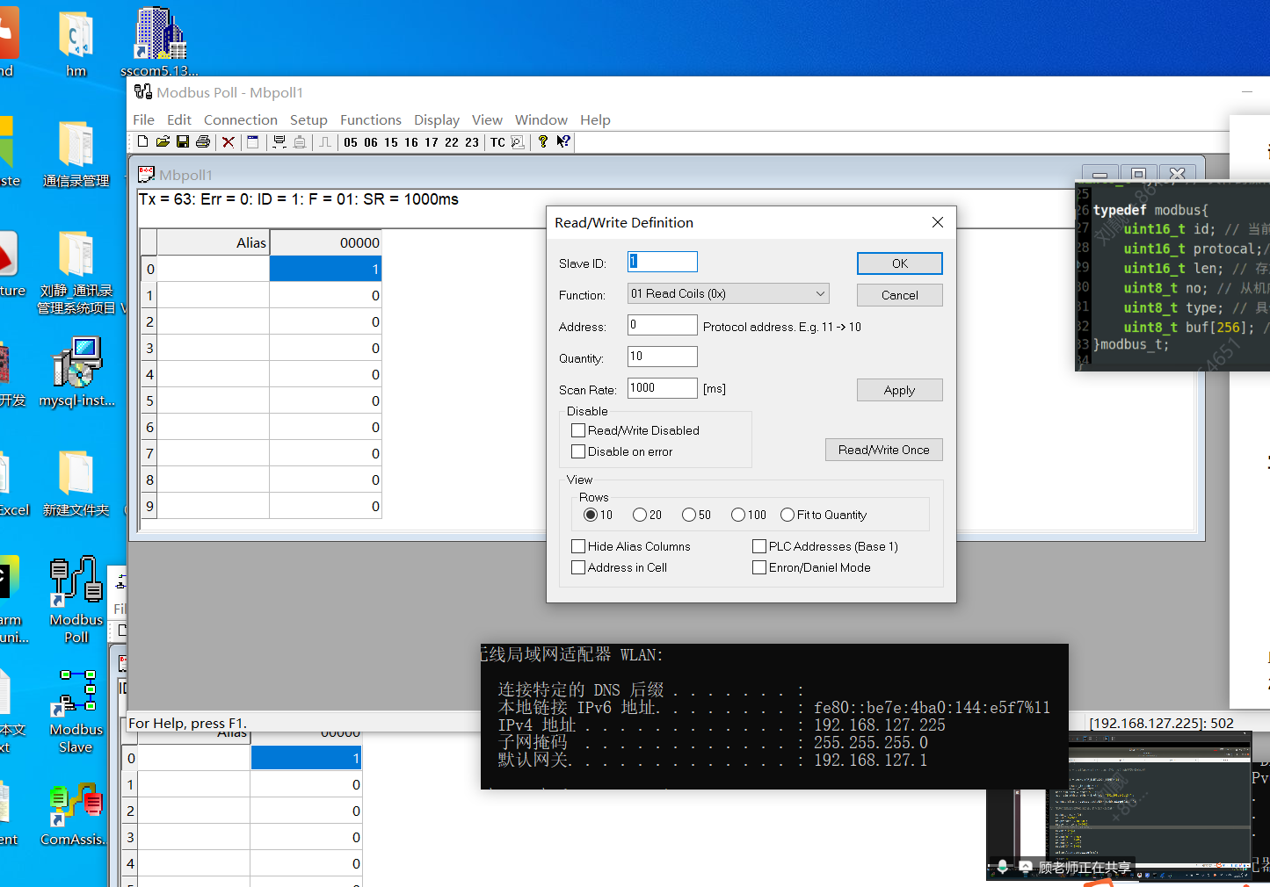The height and width of the screenshot is (887, 1270).
Task: Click the Print toolbar icon
Action: 203,141
